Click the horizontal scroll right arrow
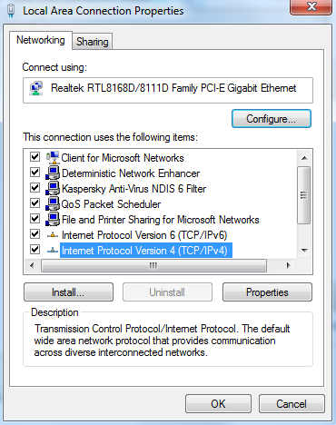This screenshot has width=336, height=425. (x=289, y=265)
